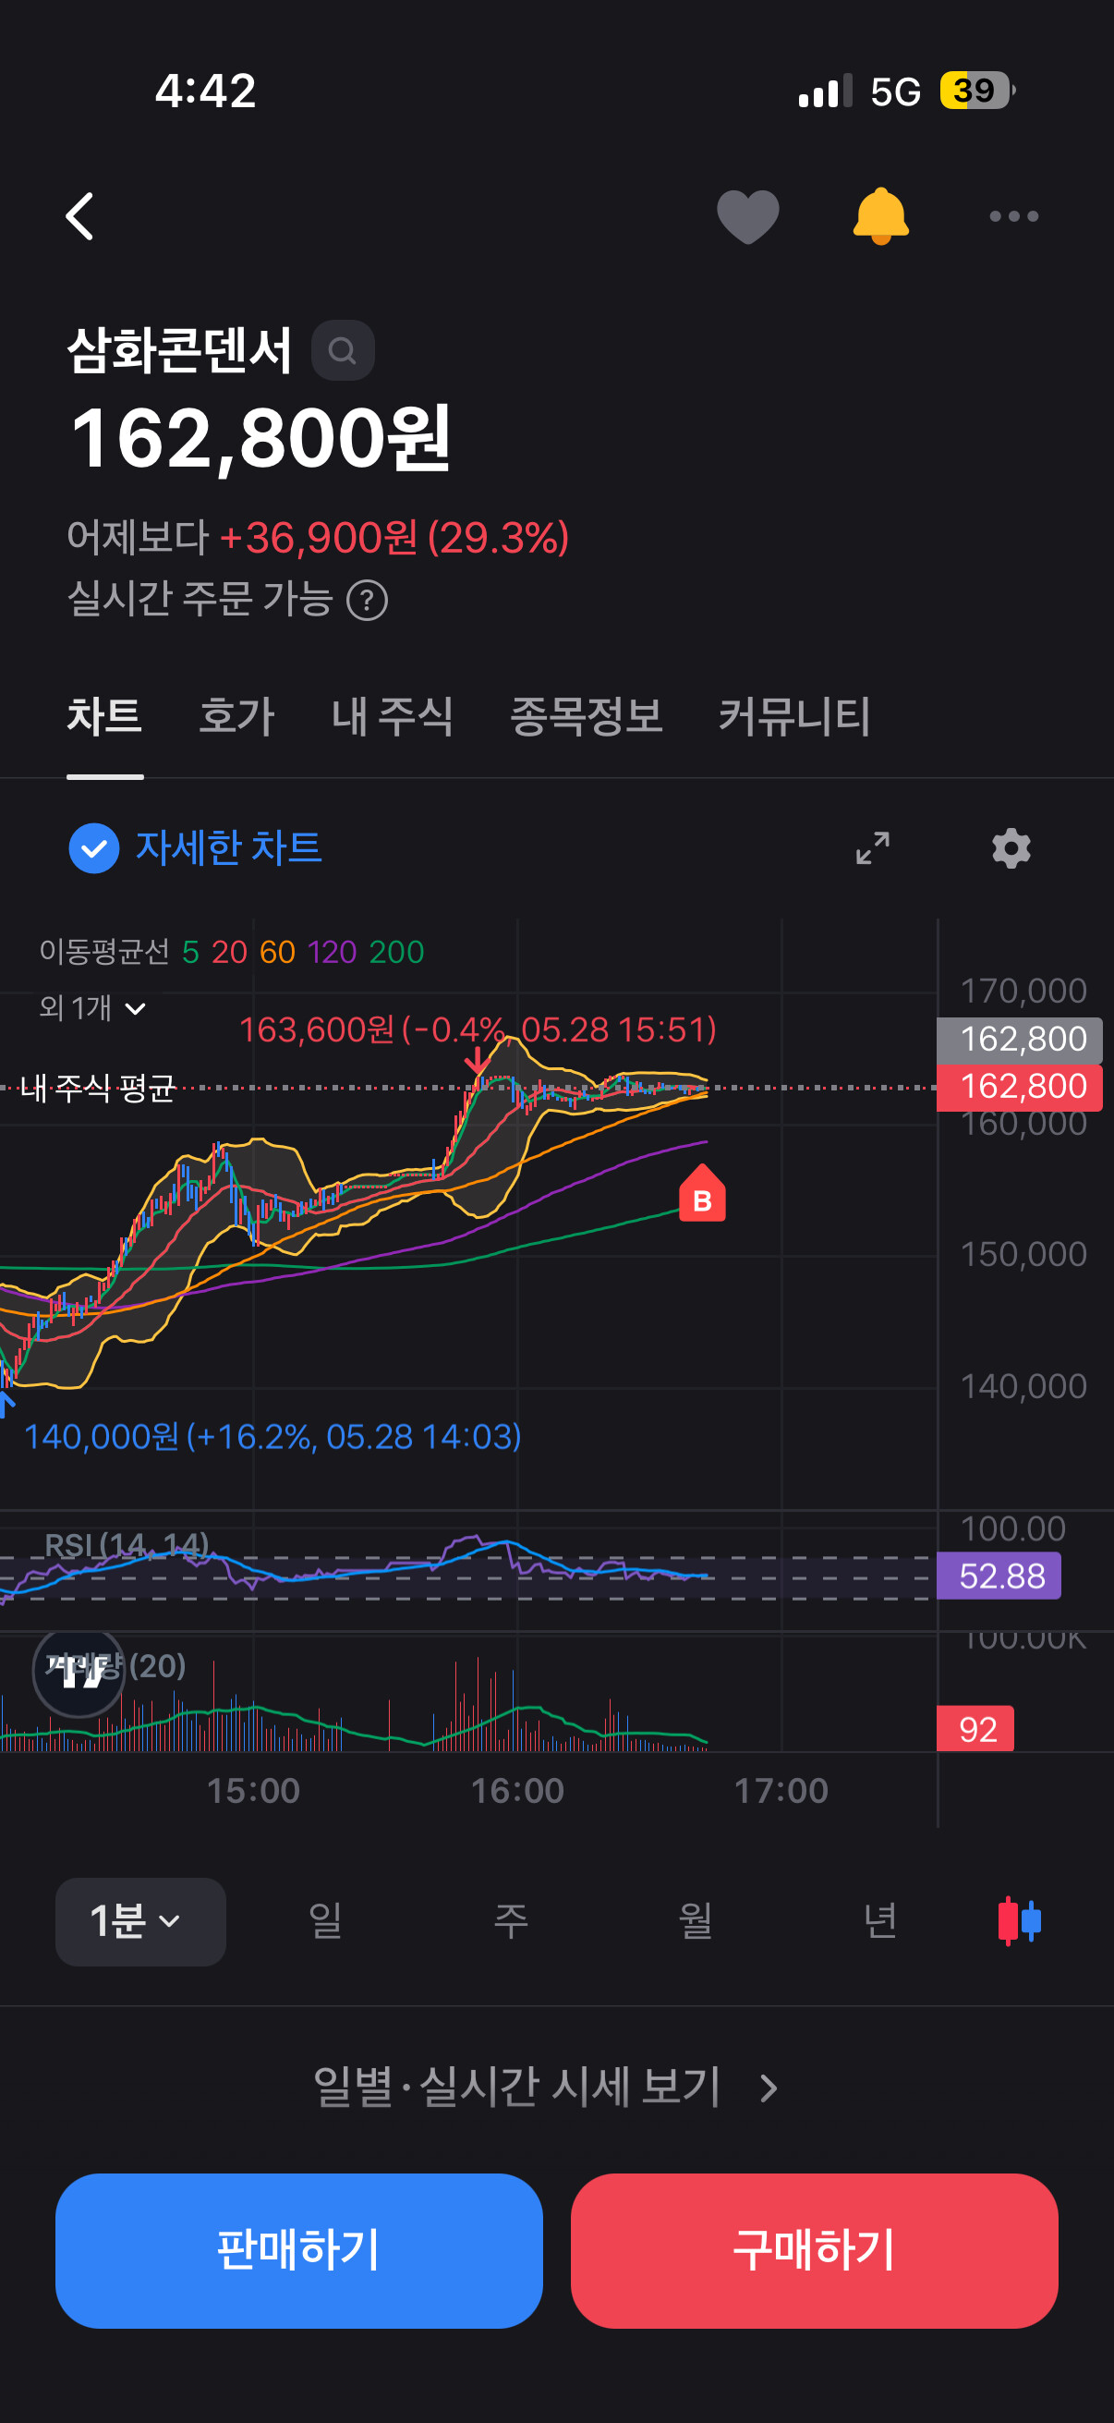Screen dimensions: 1114x2423
Task: Go to the 종목정보 tab
Action: tap(587, 717)
